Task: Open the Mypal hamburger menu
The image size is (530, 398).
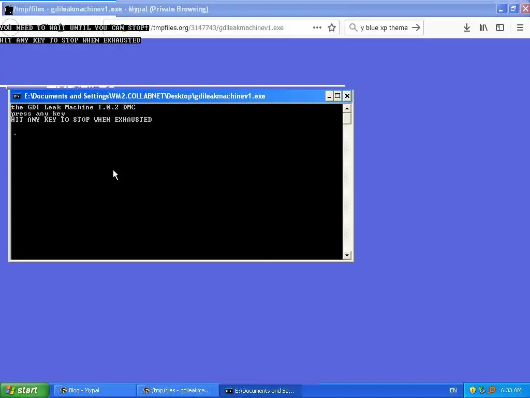Action: [x=520, y=27]
